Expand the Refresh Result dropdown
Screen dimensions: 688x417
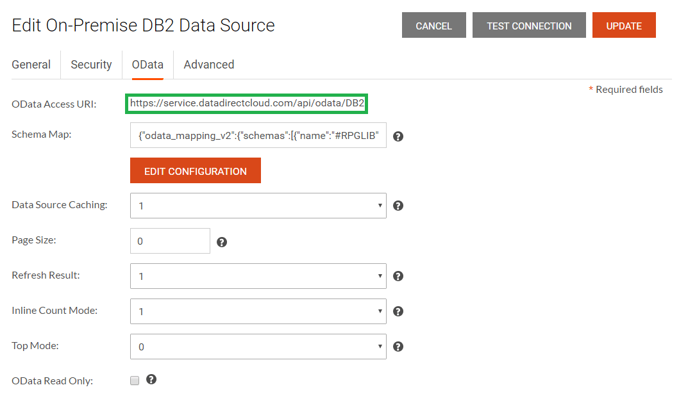click(258, 276)
